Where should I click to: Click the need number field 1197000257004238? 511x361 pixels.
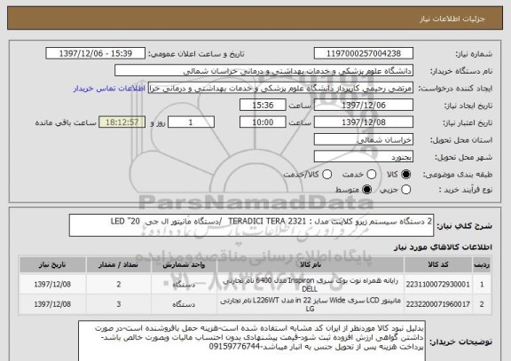point(364,53)
